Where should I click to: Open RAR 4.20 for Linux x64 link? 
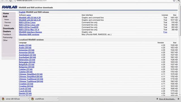coord(29,25)
